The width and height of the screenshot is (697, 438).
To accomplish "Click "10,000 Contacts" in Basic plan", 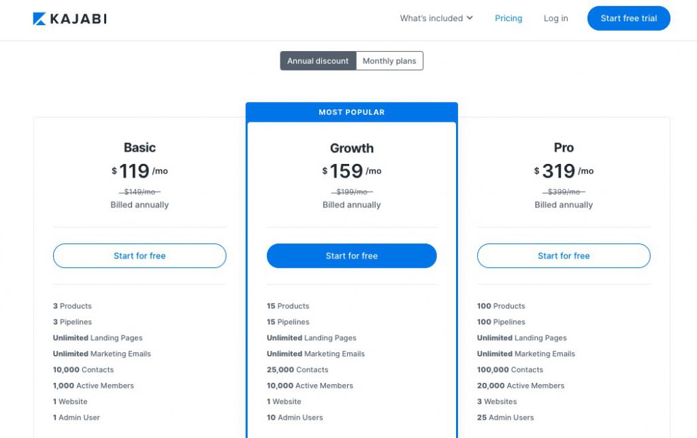I will pyautogui.click(x=83, y=369).
